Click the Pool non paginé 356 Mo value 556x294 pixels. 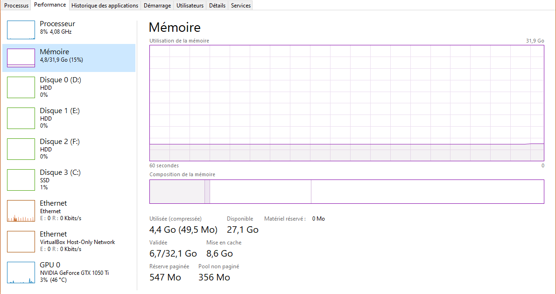214,277
